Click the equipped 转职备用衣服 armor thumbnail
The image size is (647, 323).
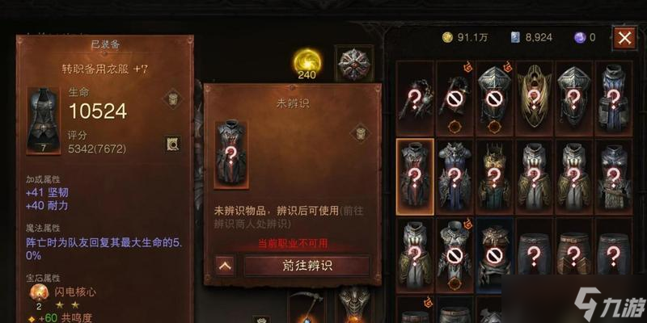[x=44, y=120]
